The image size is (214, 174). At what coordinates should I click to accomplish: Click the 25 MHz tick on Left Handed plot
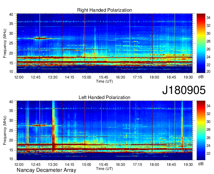[x=11, y=130]
